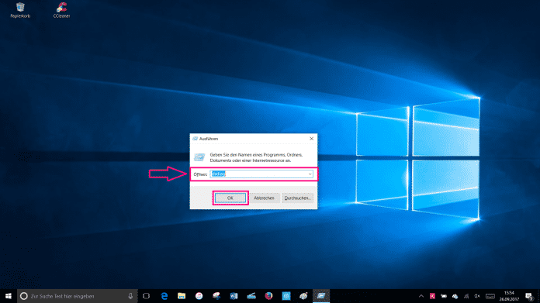Open the Action Center notifications icon
This screenshot has height=303, width=540.
(529, 296)
